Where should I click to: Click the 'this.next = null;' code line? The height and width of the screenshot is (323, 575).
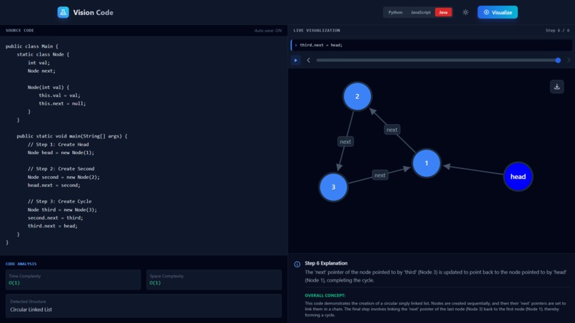tap(62, 103)
